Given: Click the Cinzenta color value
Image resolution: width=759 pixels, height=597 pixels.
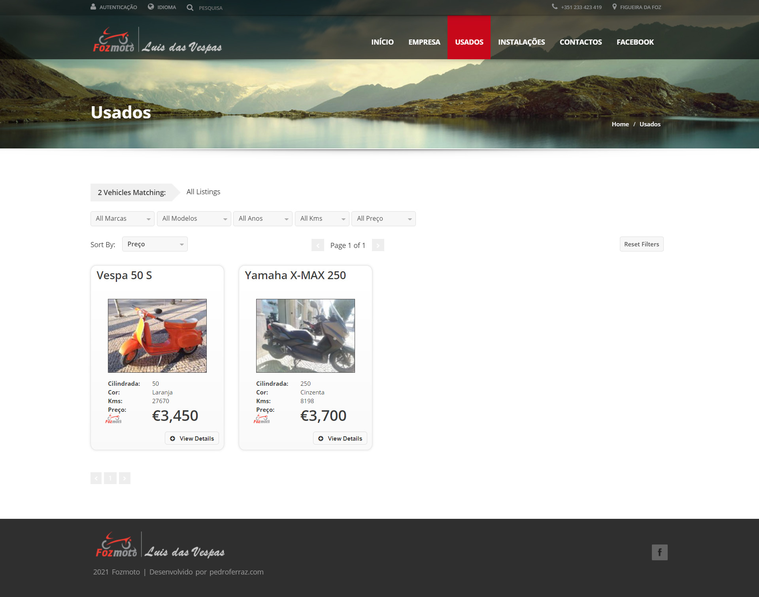Looking at the screenshot, I should click(x=312, y=392).
